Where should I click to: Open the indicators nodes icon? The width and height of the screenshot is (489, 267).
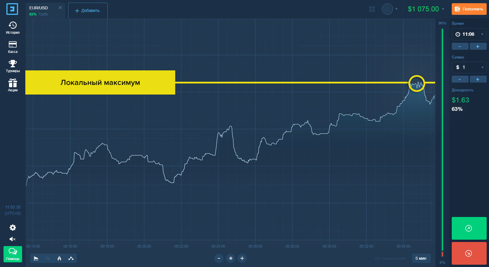(71, 258)
